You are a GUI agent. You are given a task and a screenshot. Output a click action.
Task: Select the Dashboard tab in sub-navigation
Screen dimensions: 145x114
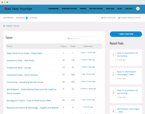click(8, 18)
